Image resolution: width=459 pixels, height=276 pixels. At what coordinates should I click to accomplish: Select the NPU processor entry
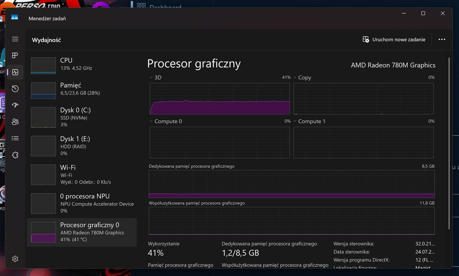click(x=82, y=203)
